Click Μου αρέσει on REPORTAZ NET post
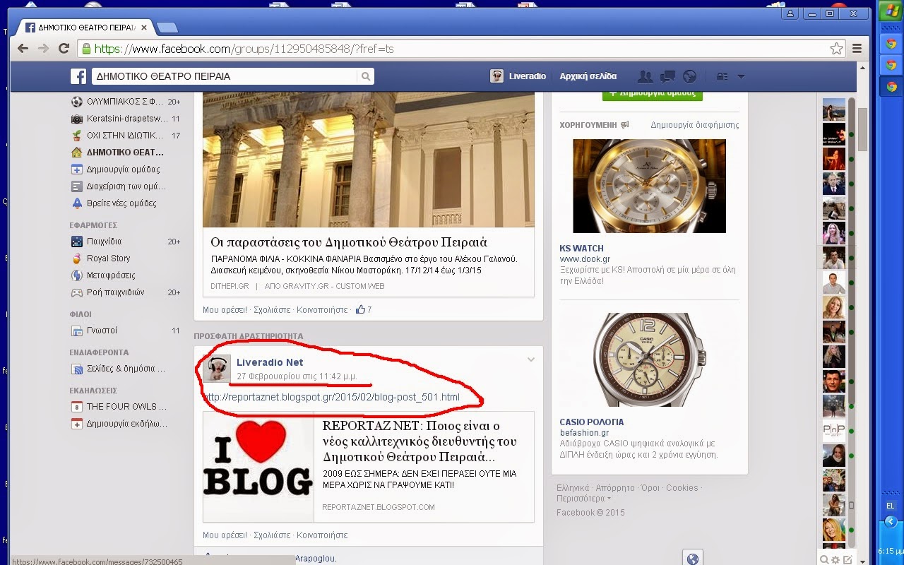Screen dimensions: 904x565 tap(225, 535)
